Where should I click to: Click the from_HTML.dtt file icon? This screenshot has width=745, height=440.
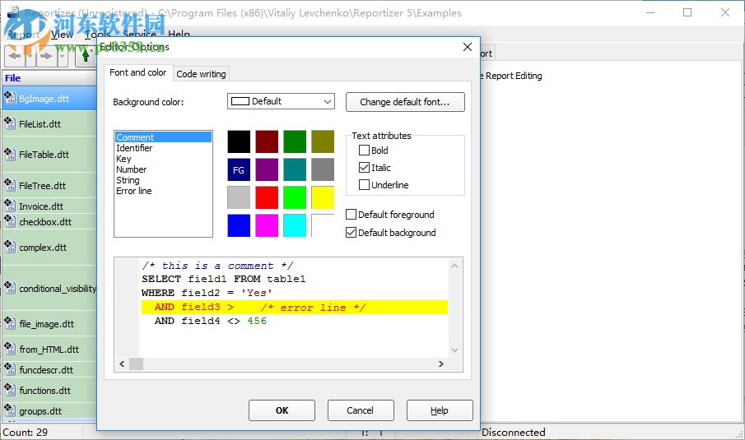point(10,349)
